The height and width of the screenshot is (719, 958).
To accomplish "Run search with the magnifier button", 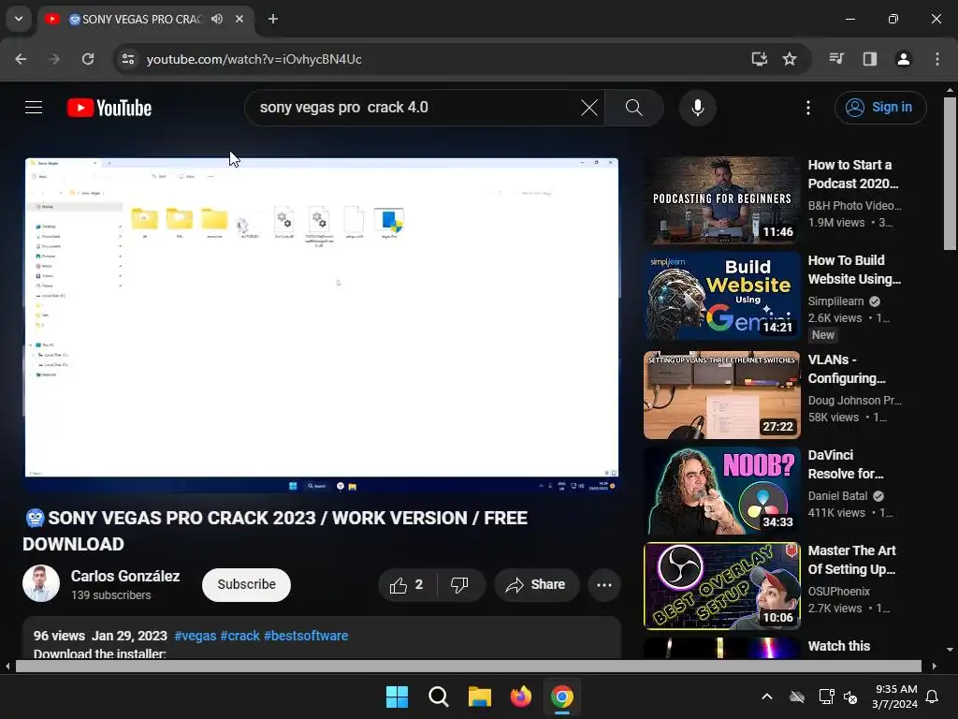I will (634, 108).
